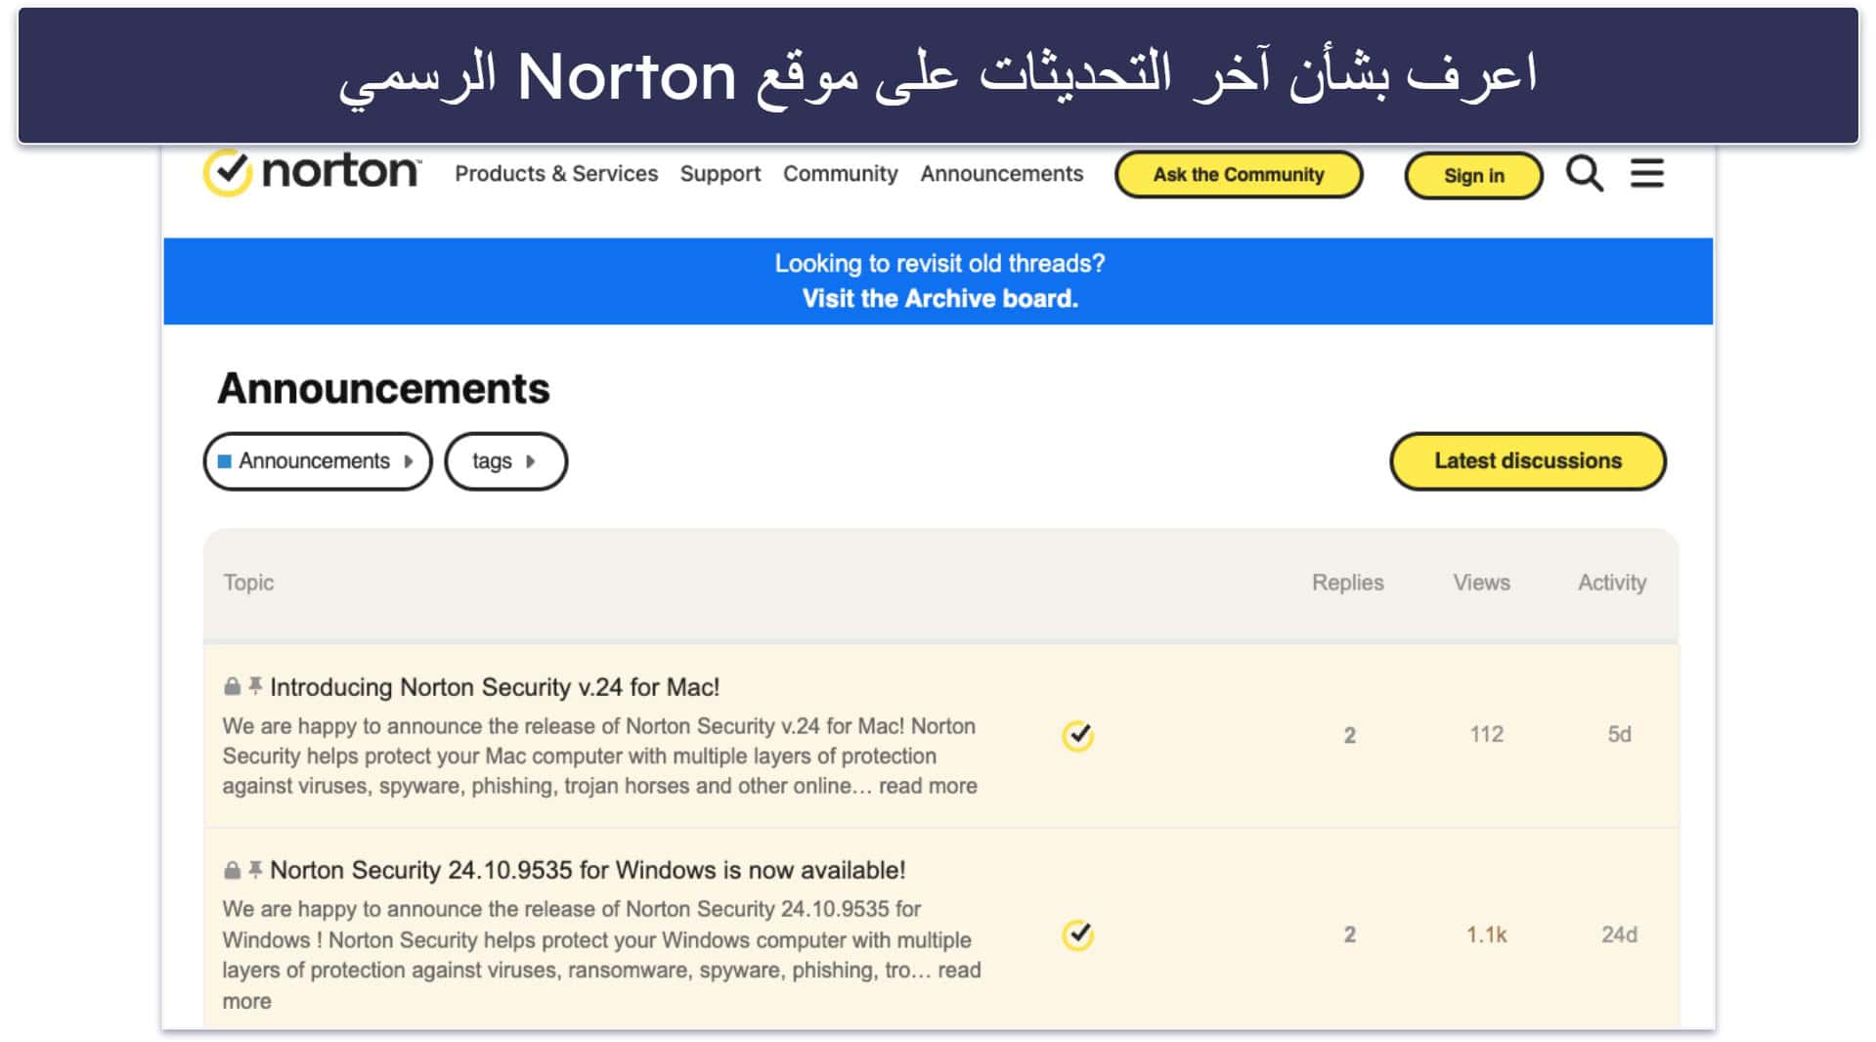Click read more on the Windows topic excerpt
1876x1042 pixels.
pyautogui.click(x=959, y=971)
